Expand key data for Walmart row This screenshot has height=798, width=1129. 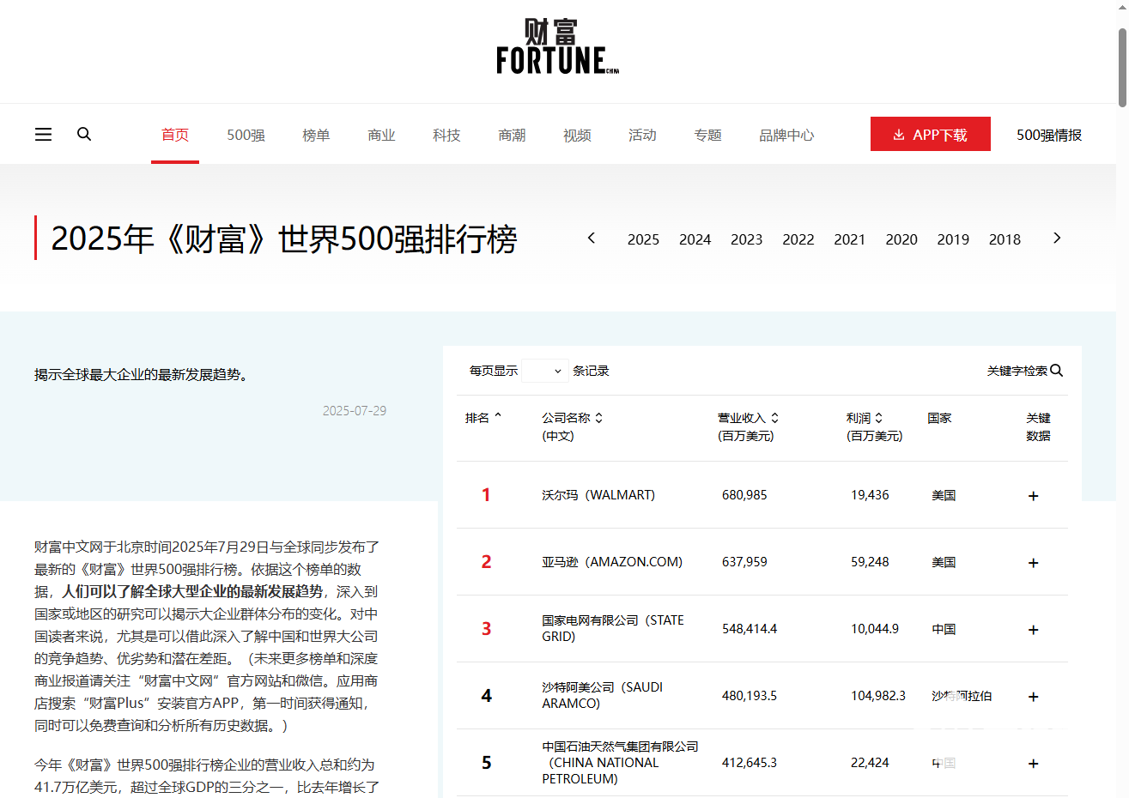(x=1033, y=496)
